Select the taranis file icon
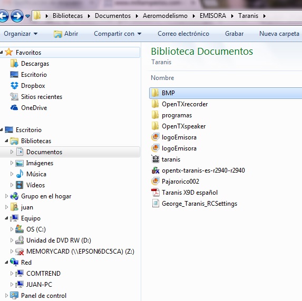Image resolution: width=302 pixels, height=301 pixels. [x=155, y=159]
